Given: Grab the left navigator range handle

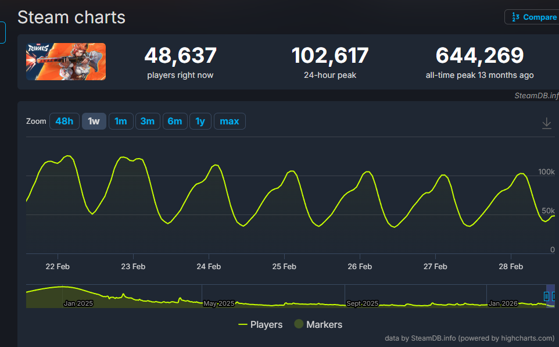Looking at the screenshot, I should [x=546, y=296].
